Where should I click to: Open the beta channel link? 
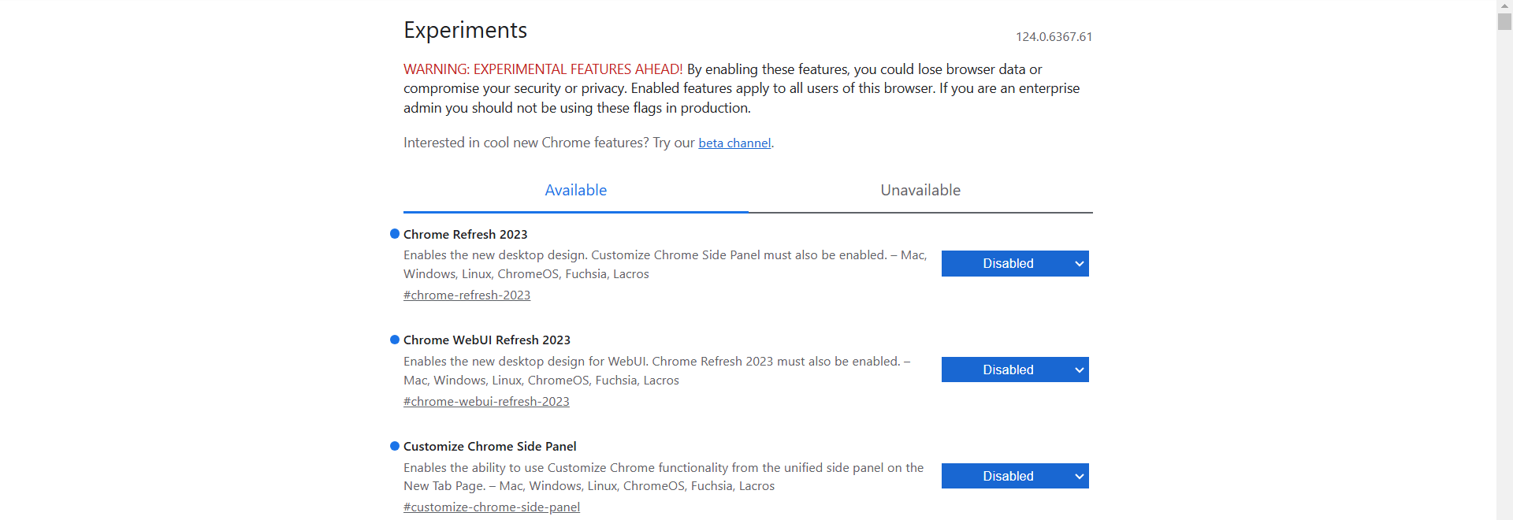pyautogui.click(x=734, y=143)
